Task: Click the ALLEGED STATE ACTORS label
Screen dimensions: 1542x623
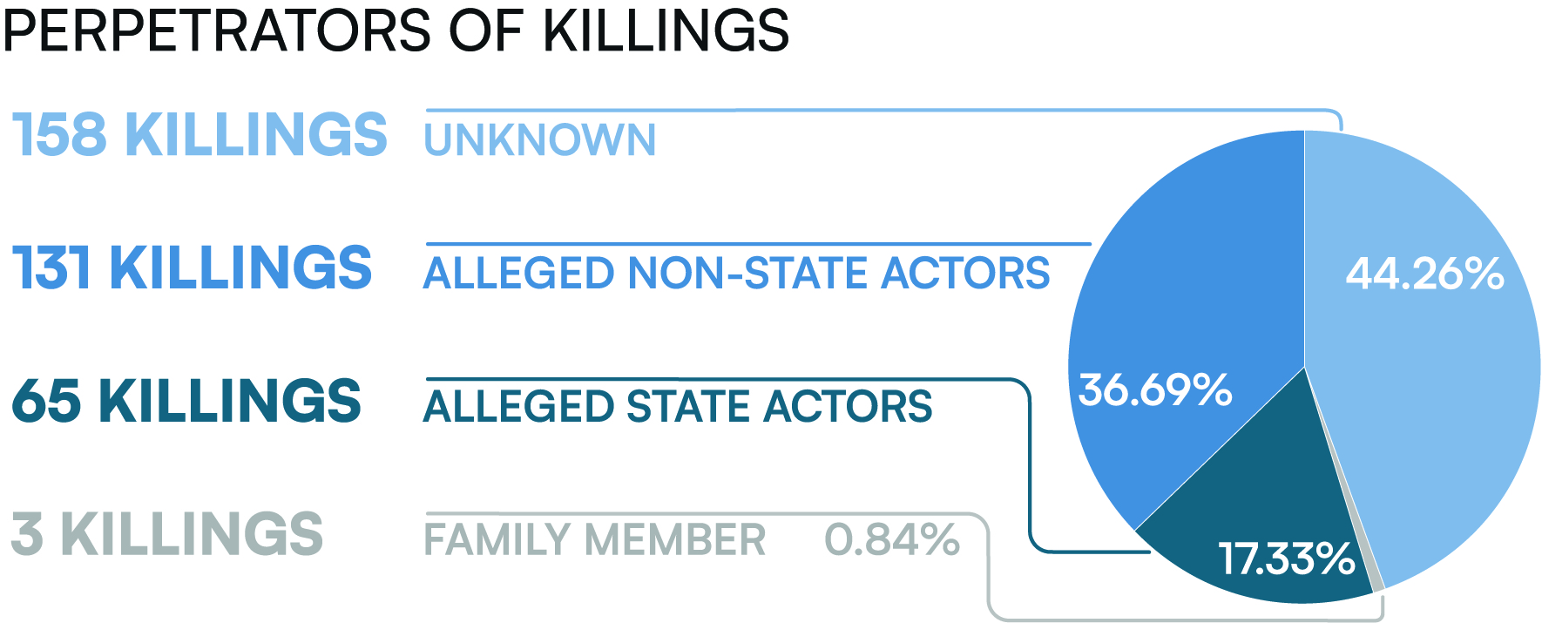Action: (678, 406)
